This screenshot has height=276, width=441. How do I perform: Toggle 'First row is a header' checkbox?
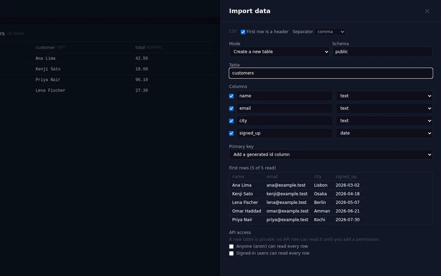[243, 32]
